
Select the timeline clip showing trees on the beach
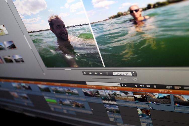(123, 96)
